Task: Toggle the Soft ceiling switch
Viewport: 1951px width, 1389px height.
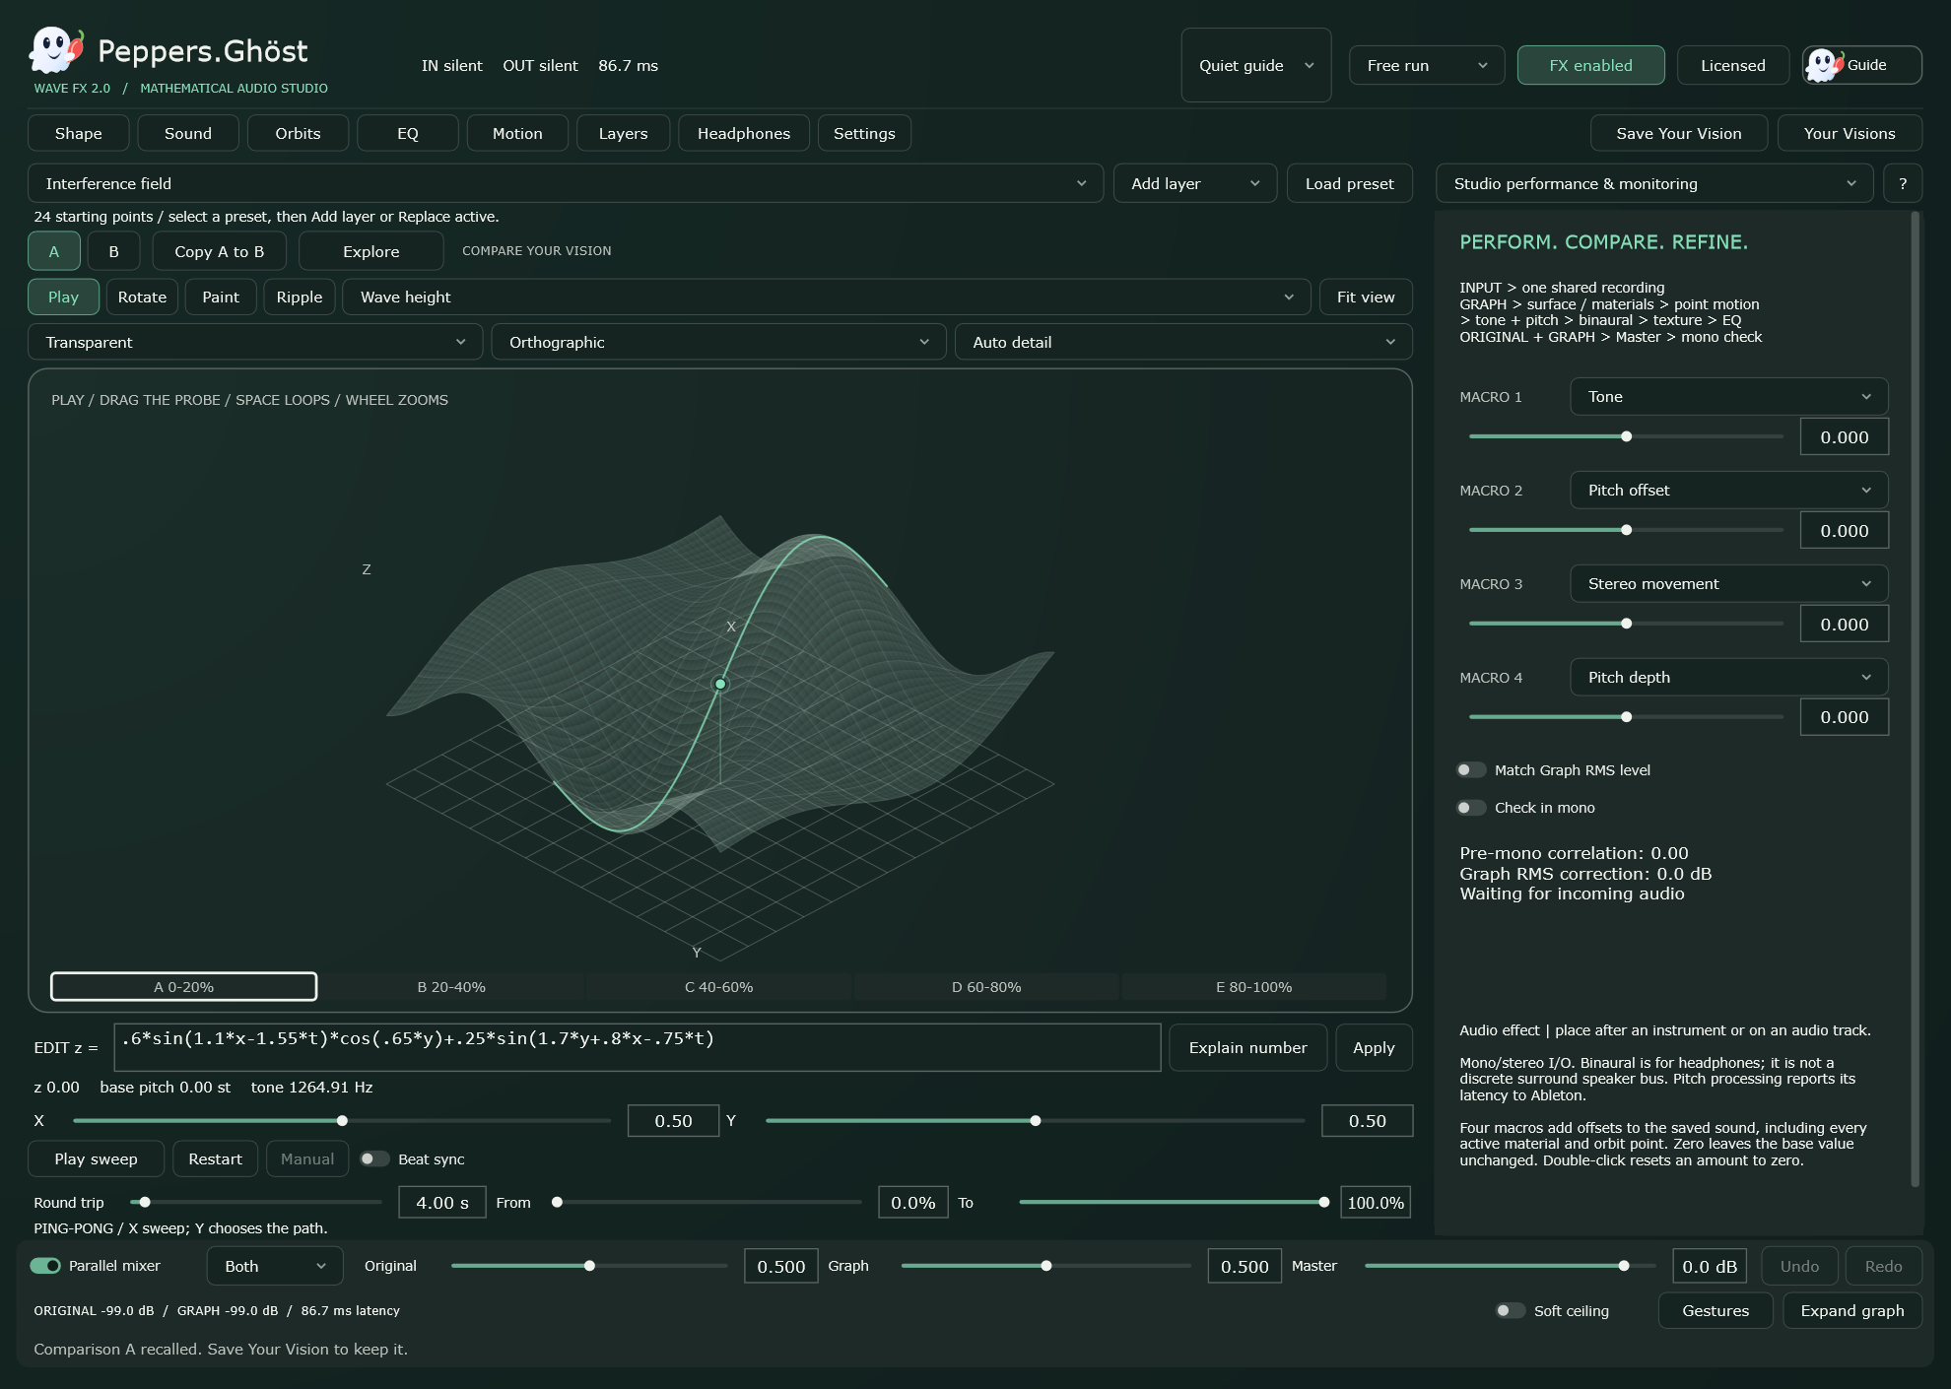Action: tap(1510, 1311)
